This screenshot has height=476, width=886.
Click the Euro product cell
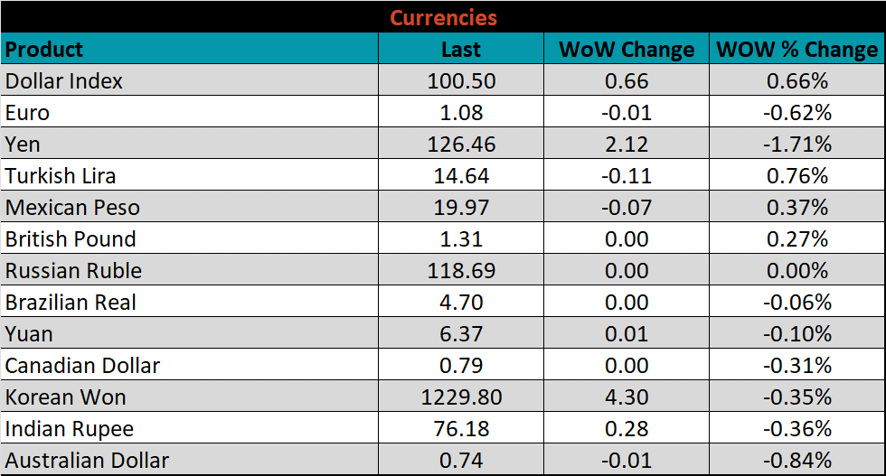point(28,113)
